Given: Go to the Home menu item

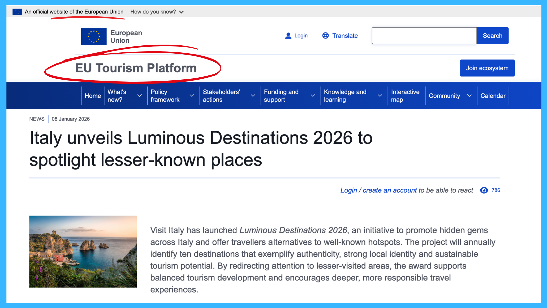Looking at the screenshot, I should [x=93, y=96].
